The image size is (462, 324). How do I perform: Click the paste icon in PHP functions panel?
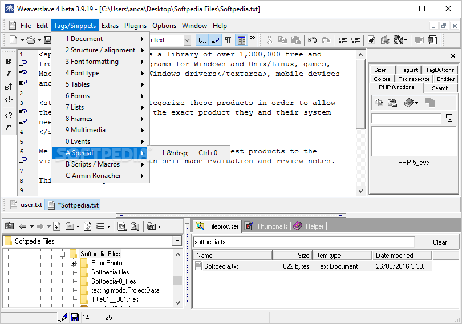point(392,103)
